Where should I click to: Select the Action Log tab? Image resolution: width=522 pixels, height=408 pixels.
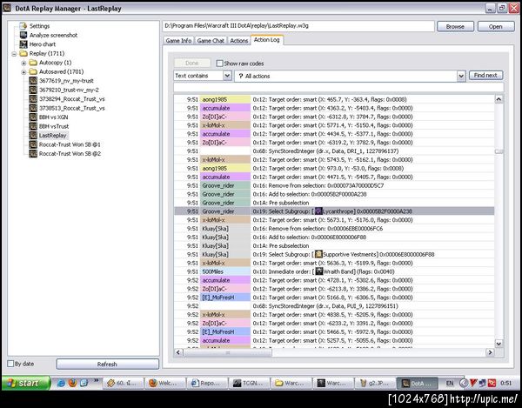tap(267, 40)
